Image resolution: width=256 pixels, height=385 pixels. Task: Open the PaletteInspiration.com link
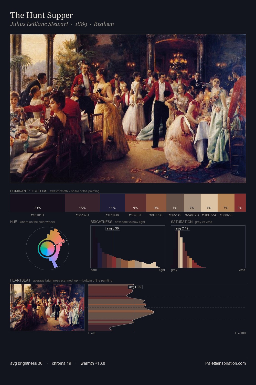point(226,363)
